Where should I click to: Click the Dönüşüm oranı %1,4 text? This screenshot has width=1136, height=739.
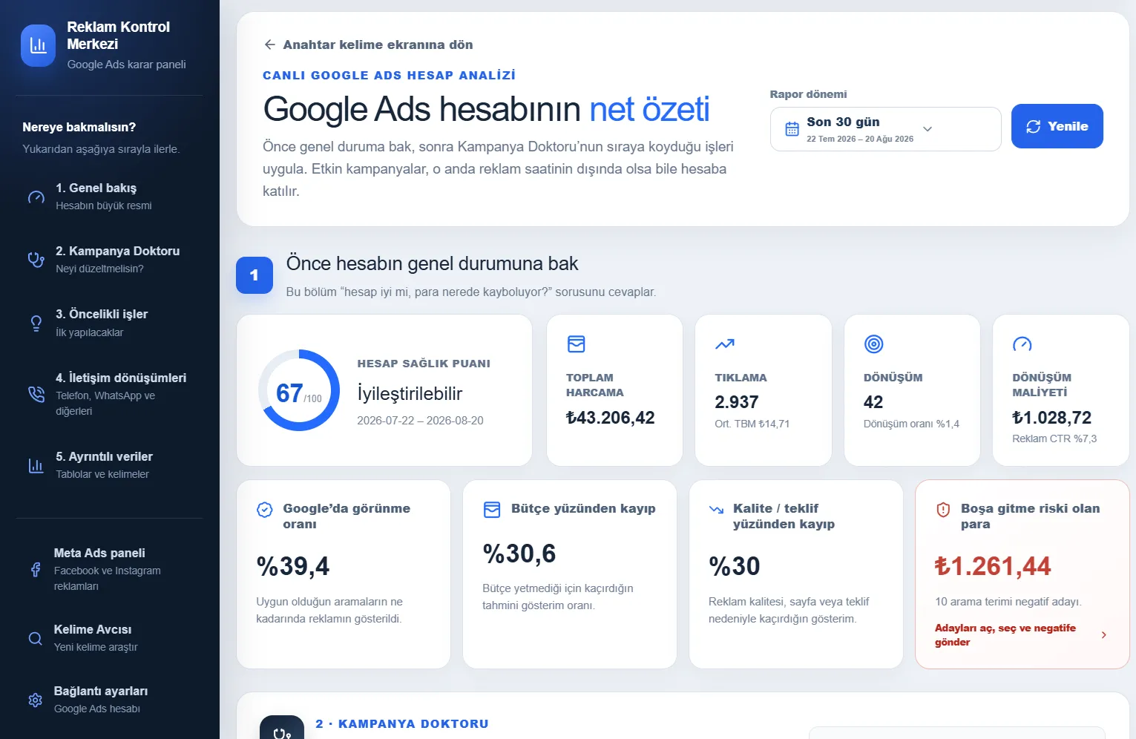pos(911,424)
